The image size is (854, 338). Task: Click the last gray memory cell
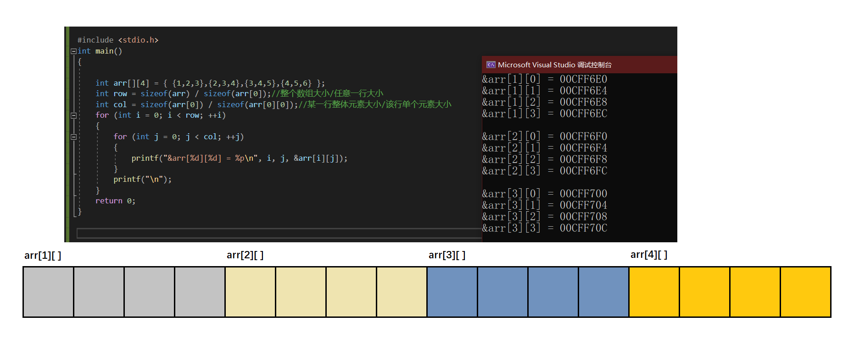[200, 292]
